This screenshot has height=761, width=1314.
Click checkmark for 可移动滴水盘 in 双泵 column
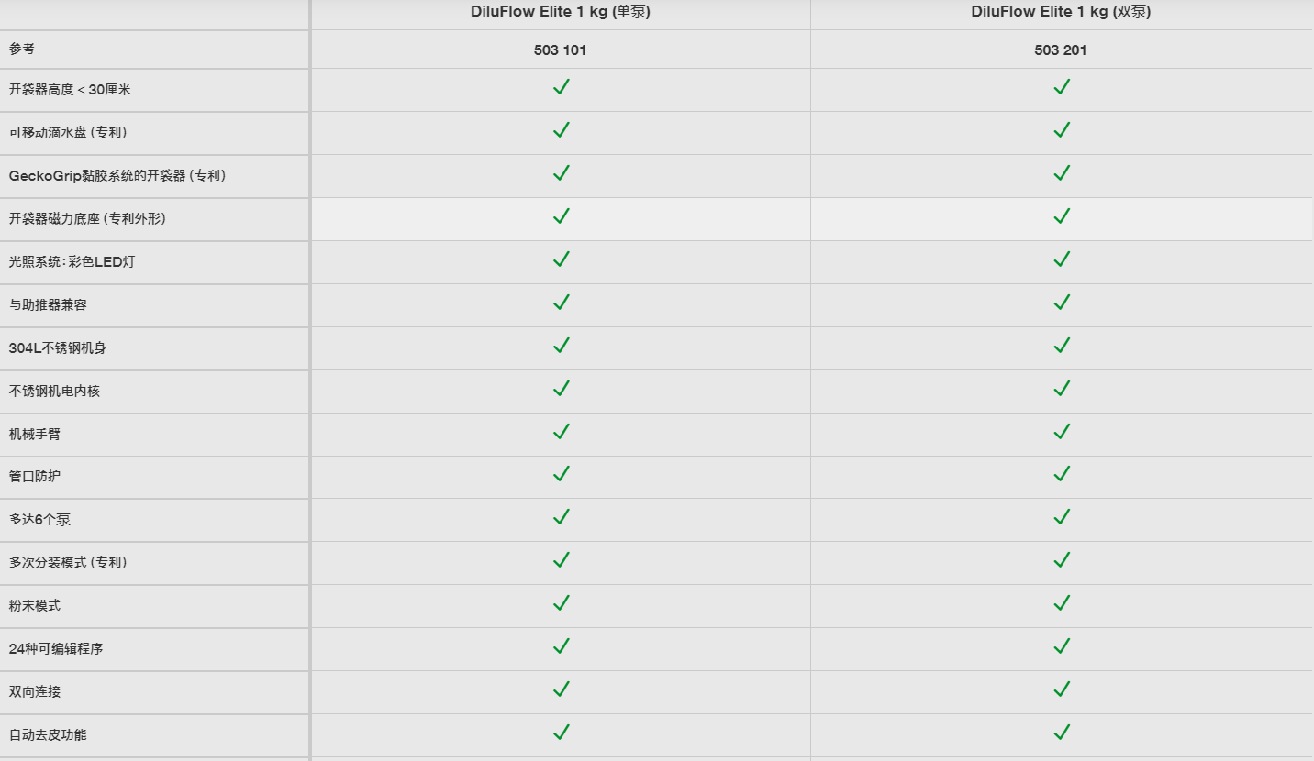[1062, 130]
